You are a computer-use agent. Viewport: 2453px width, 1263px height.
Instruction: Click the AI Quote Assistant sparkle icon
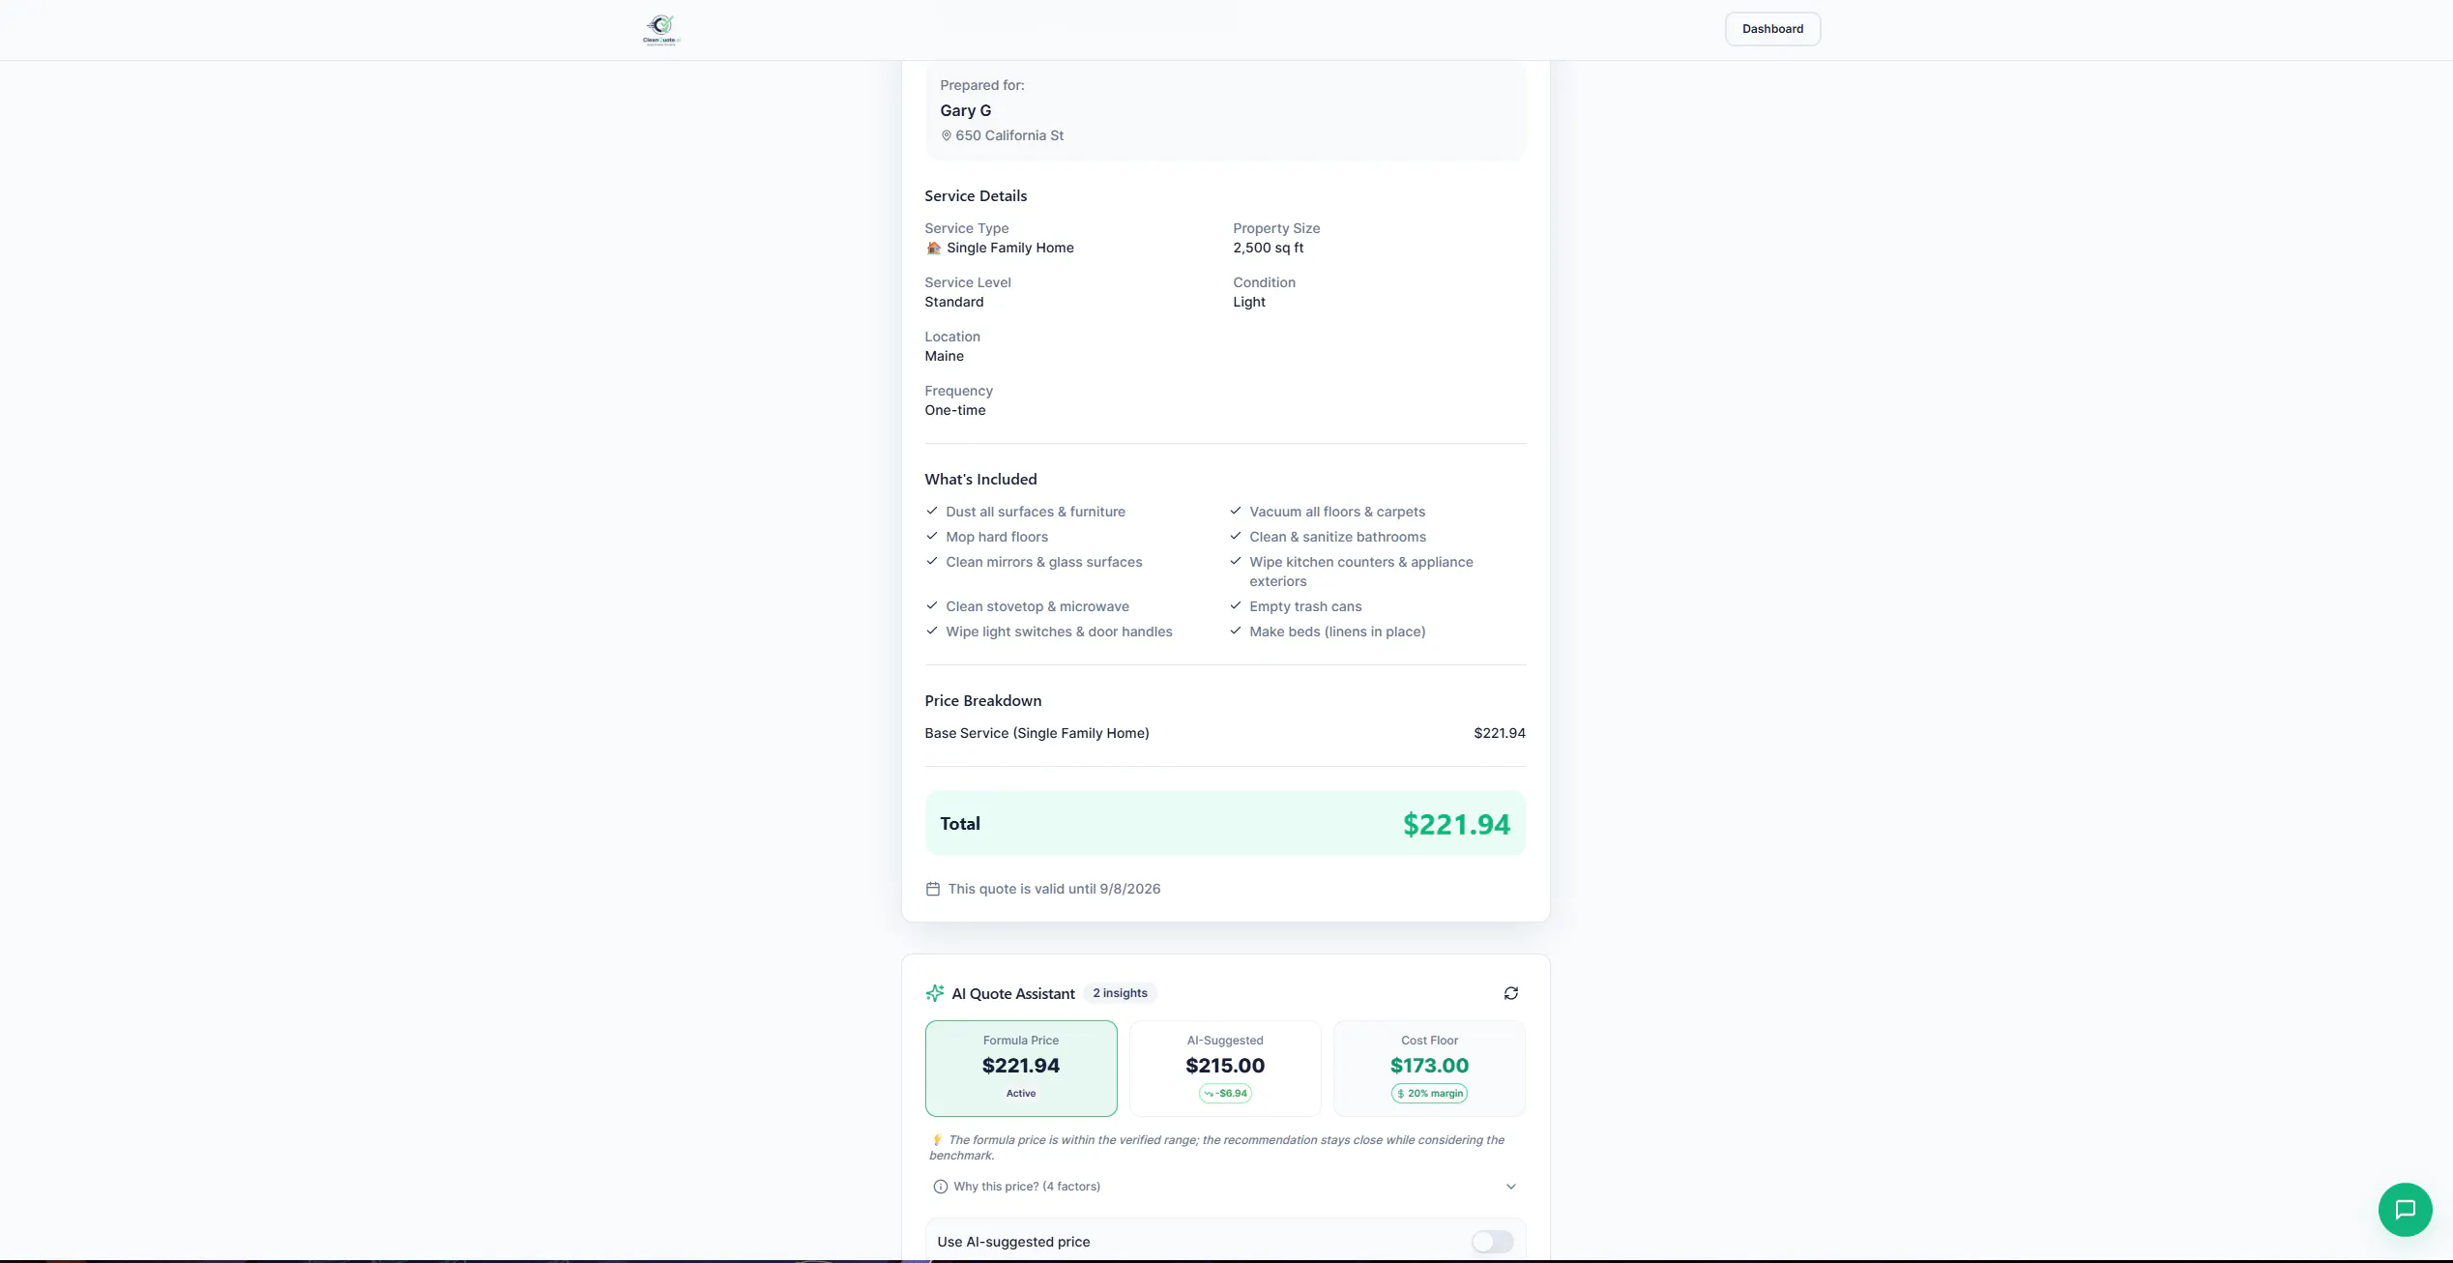tap(935, 993)
